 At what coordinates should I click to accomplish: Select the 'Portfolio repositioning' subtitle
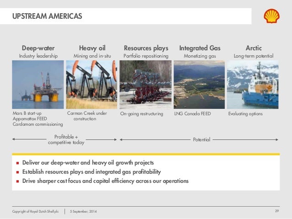coord(146,56)
